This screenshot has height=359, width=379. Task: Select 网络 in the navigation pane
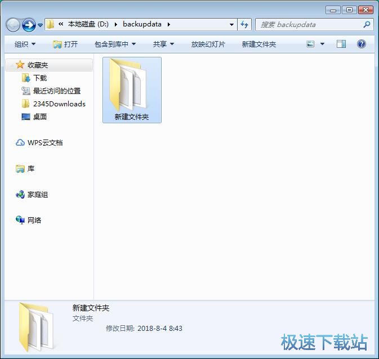tap(34, 220)
